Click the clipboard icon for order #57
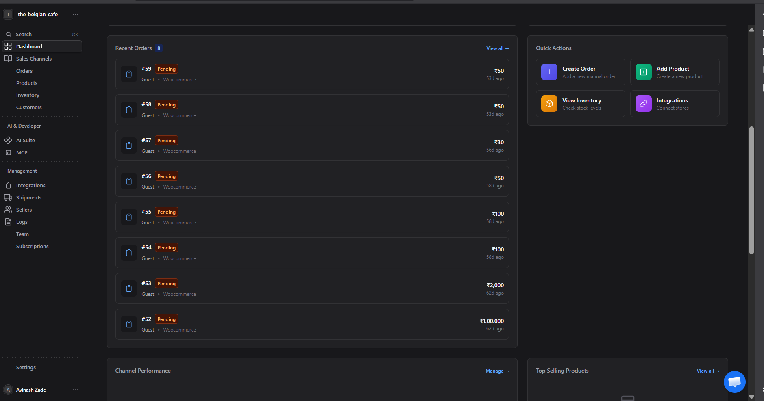Screen dimensions: 764x401 point(129,145)
